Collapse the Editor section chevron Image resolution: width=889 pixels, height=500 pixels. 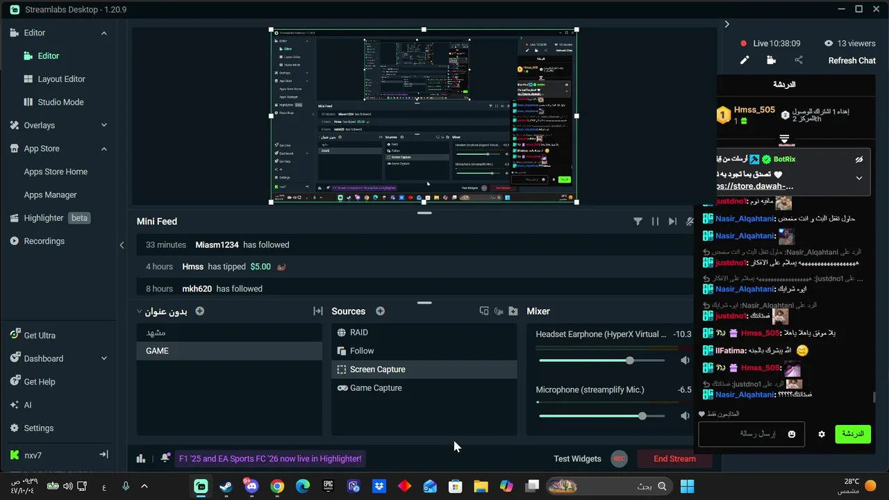pyautogui.click(x=104, y=33)
